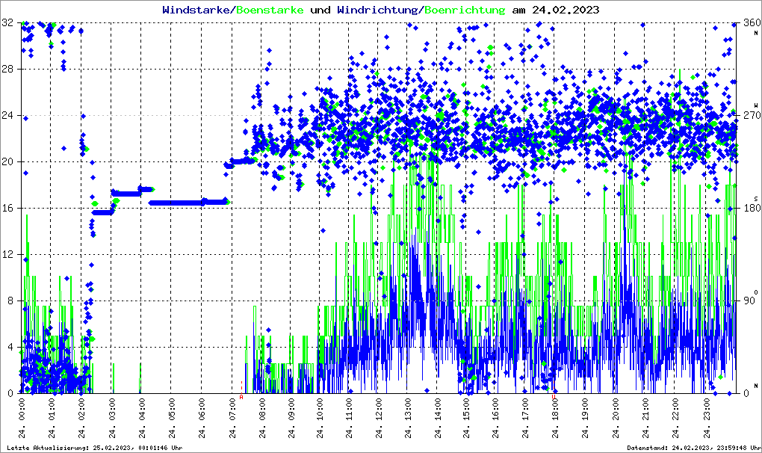The width and height of the screenshot is (762, 453).
Task: Click the Datenstand timestamp footer text
Action: (x=693, y=448)
